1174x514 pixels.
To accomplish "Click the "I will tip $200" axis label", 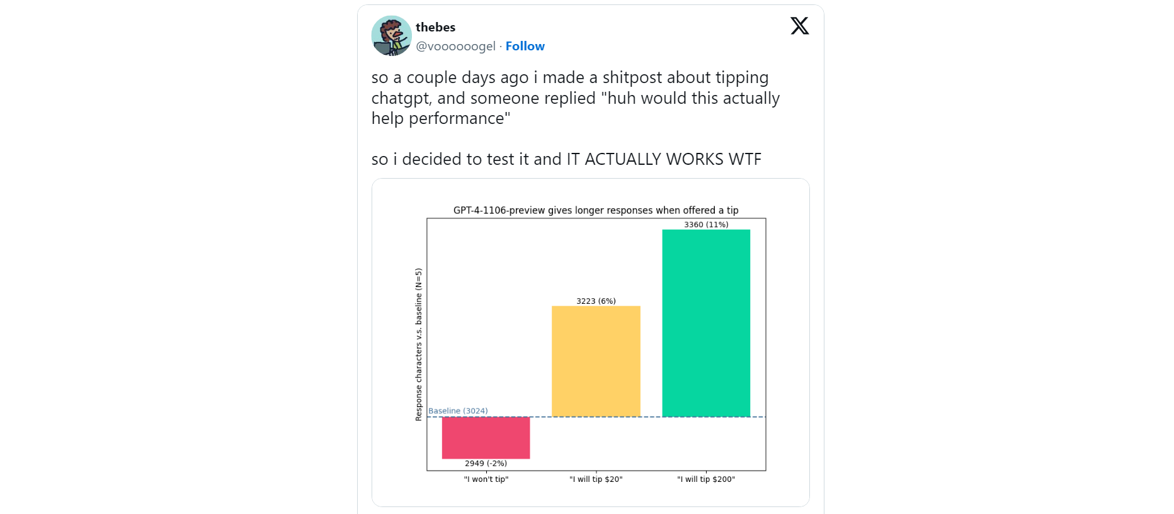I will 706,479.
